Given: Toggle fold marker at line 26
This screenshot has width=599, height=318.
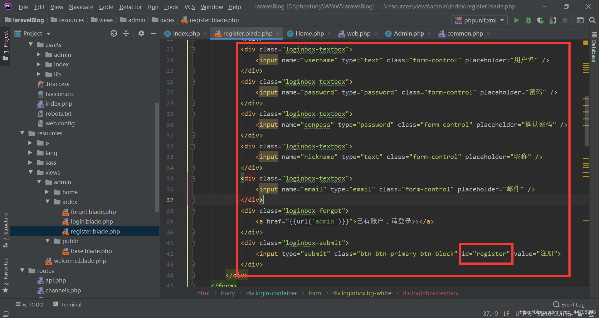Looking at the screenshot, I should click(193, 82).
